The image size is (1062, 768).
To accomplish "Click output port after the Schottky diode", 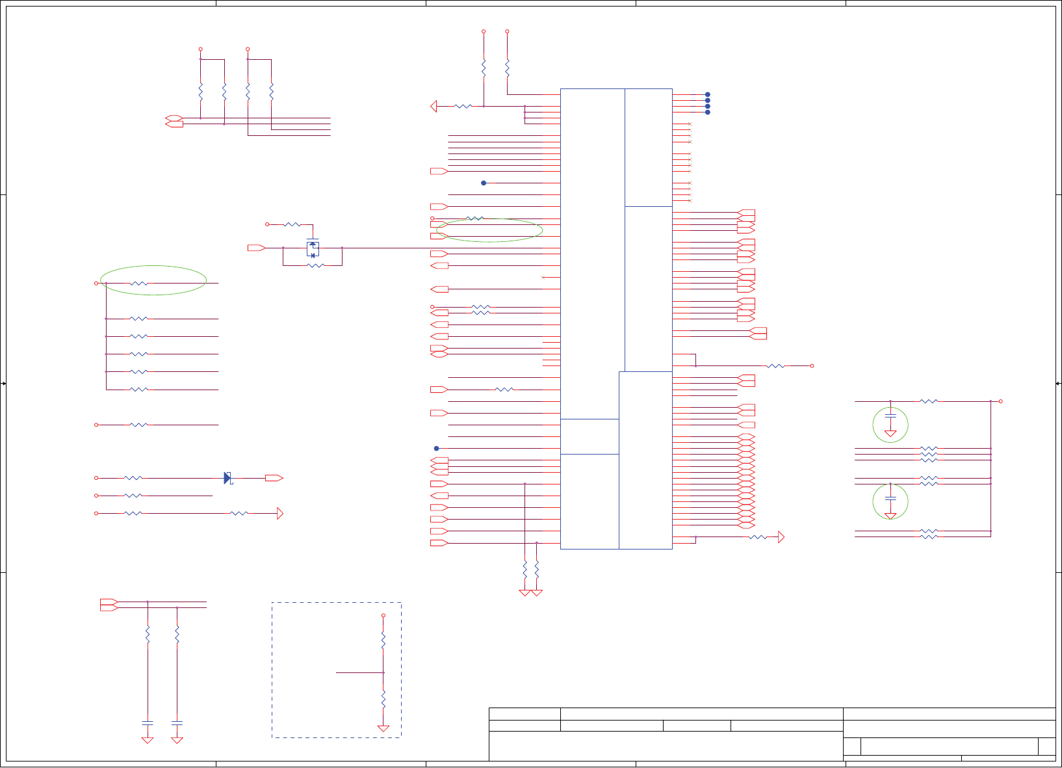I will coord(274,478).
